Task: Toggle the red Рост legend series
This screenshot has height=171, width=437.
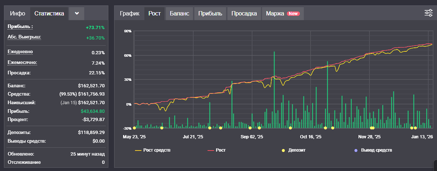Action: [x=217, y=150]
